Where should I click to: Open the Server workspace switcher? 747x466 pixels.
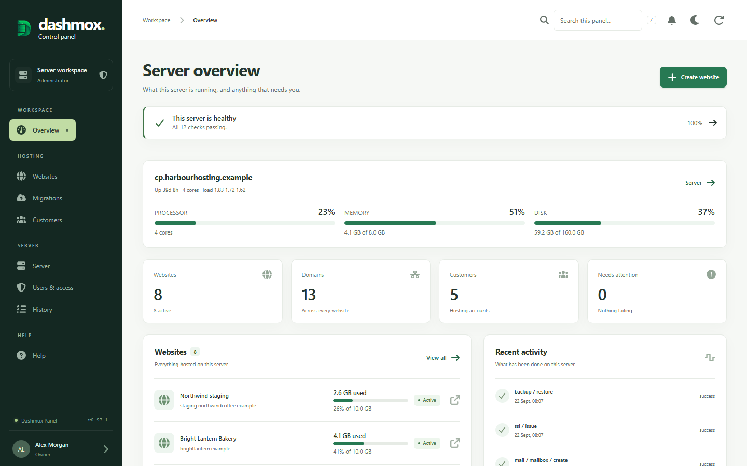tap(61, 75)
